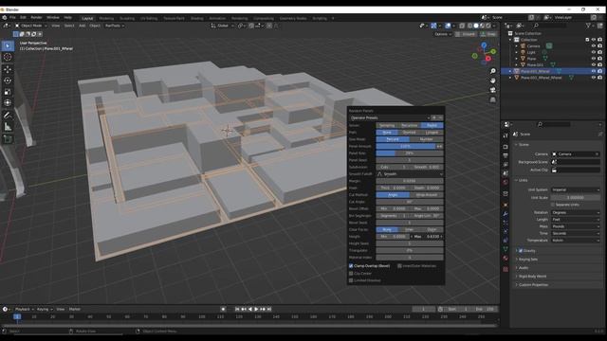
Task: Hide Camera in viewport via eye icon
Action: coord(593,46)
